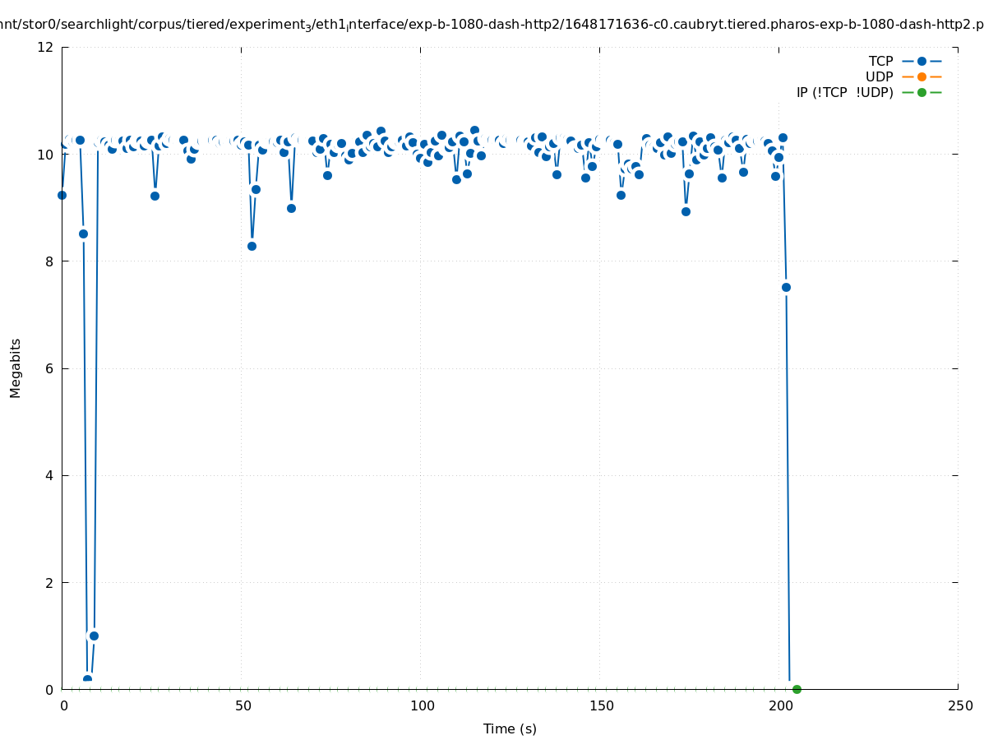Click the chart title file path
Viewport: 984px width, 740px height.
[492, 25]
